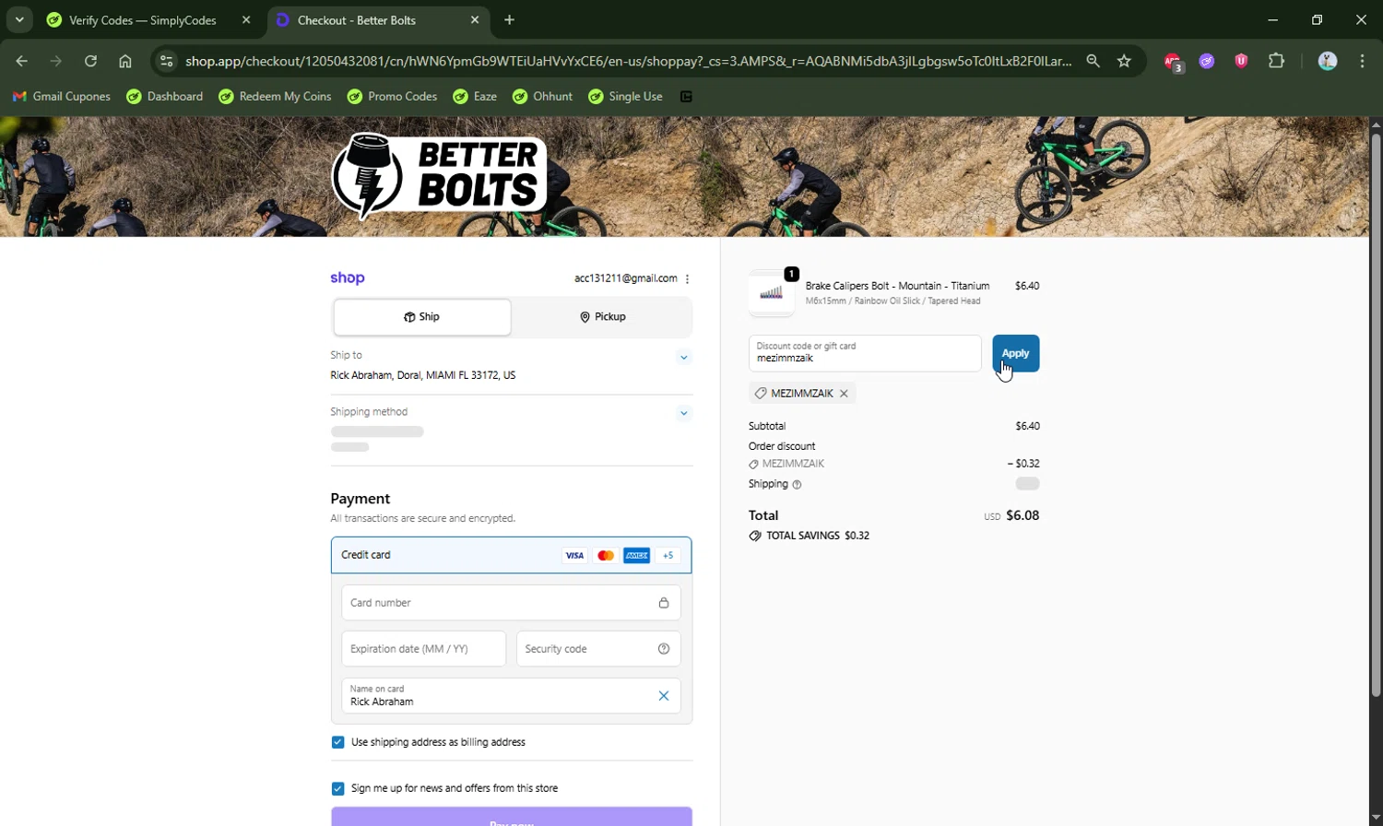
Task: Click the page vertical scrollbar
Action: coord(1376,415)
